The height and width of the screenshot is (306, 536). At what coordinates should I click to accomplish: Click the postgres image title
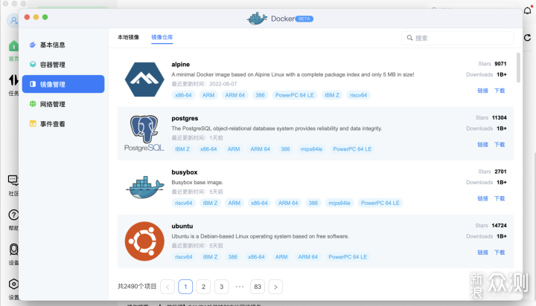coord(185,118)
